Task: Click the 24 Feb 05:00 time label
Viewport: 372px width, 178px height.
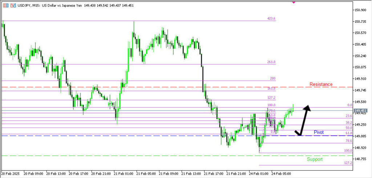Action: click(x=282, y=173)
